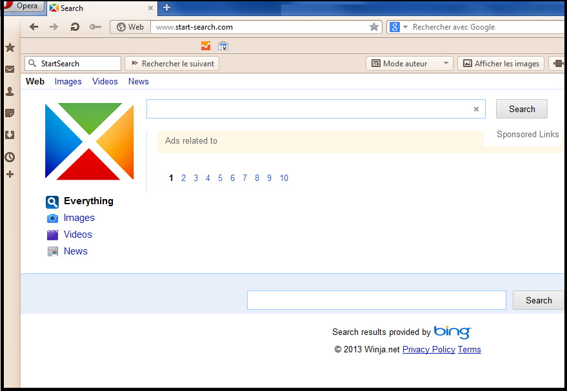The height and width of the screenshot is (391, 567).
Task: Click the Videos clapperboard icon
Action: click(x=52, y=234)
